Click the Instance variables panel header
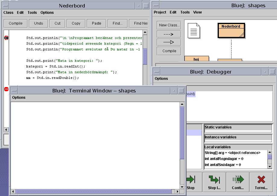 pos(238,137)
